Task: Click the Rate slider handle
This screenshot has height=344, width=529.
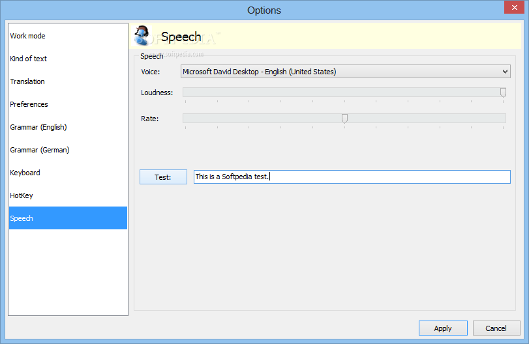Action: pyautogui.click(x=344, y=119)
